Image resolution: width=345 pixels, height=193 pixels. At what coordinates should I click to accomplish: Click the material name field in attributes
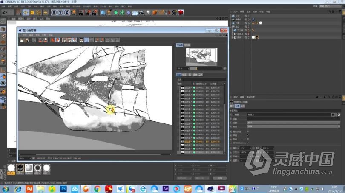289,115
